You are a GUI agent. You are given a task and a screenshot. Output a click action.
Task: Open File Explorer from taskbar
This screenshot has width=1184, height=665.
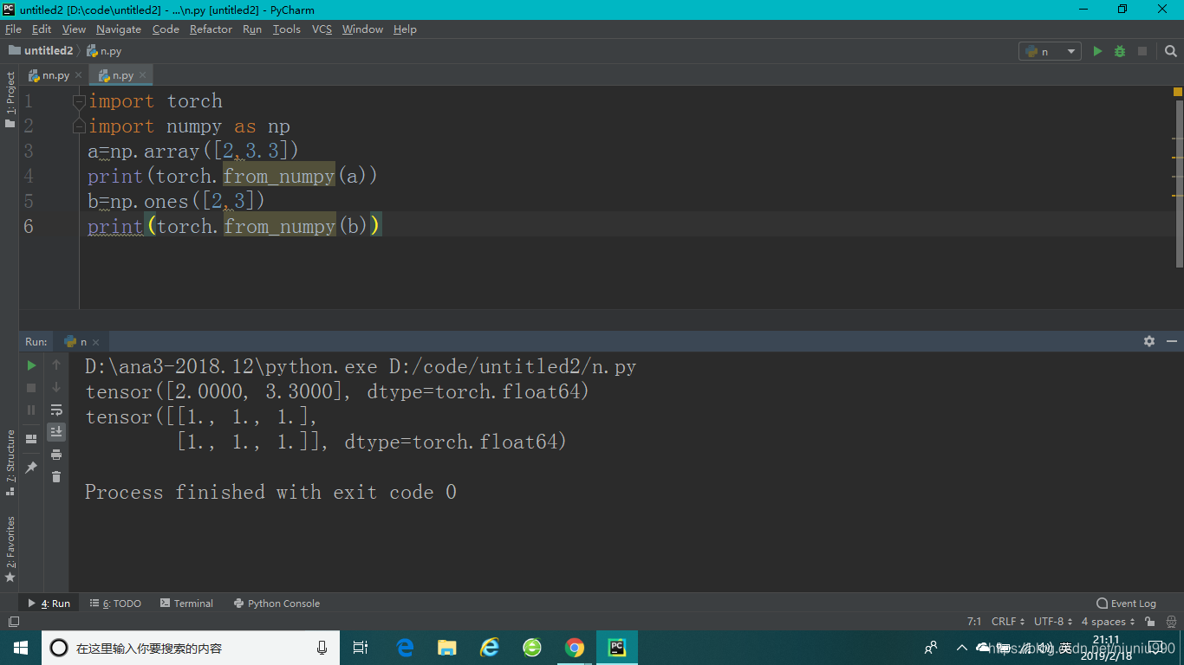tap(447, 648)
